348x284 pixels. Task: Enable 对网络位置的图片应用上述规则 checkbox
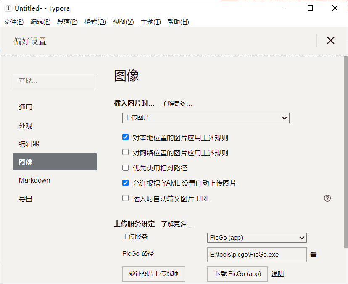[125, 152]
